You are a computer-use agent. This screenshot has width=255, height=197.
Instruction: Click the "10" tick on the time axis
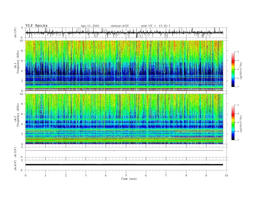[226, 175]
